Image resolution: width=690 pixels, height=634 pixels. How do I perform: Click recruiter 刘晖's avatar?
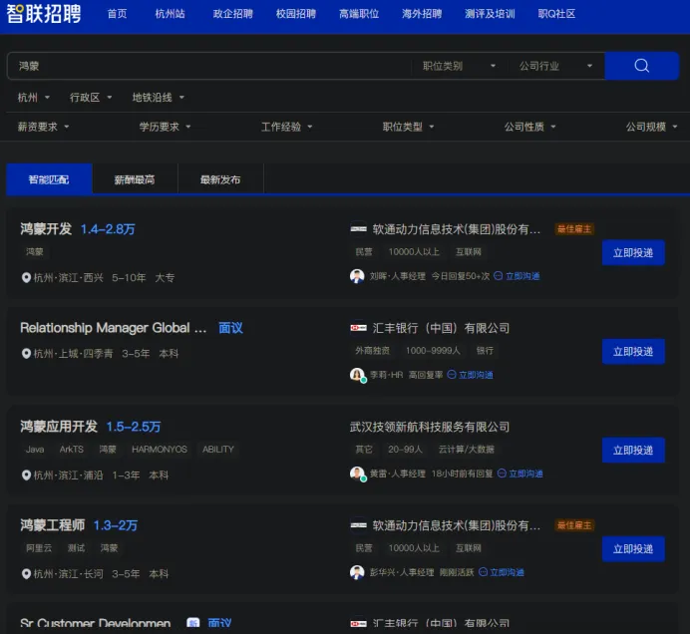click(357, 276)
